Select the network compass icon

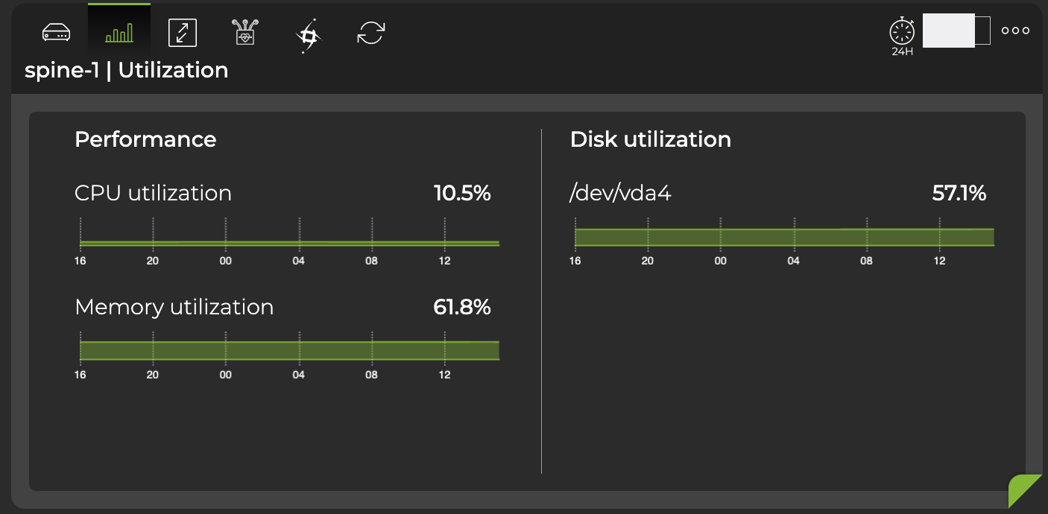(x=306, y=34)
